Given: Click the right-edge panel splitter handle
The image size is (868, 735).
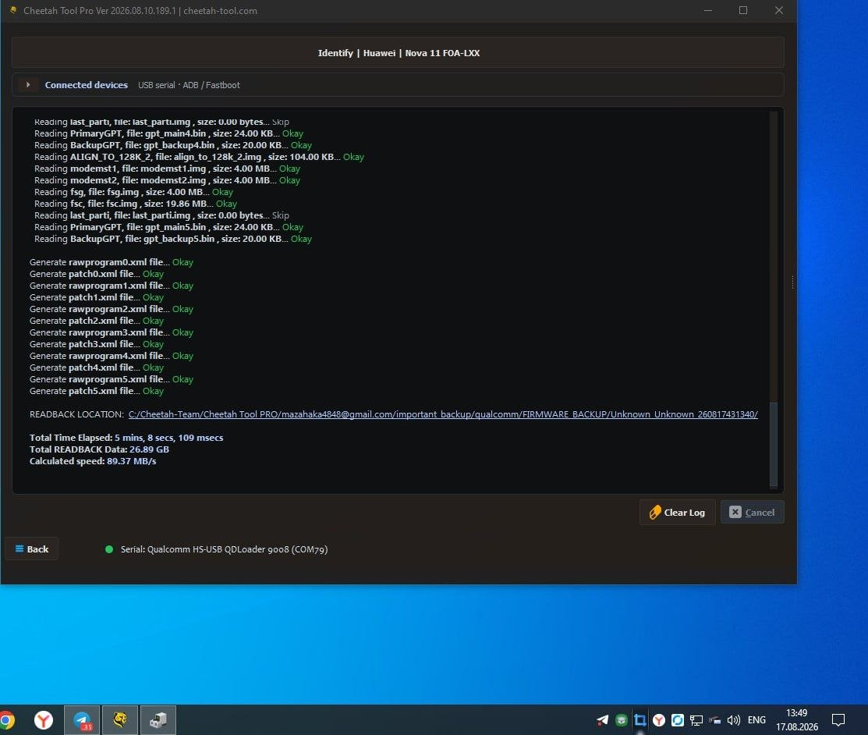Looking at the screenshot, I should tap(792, 282).
